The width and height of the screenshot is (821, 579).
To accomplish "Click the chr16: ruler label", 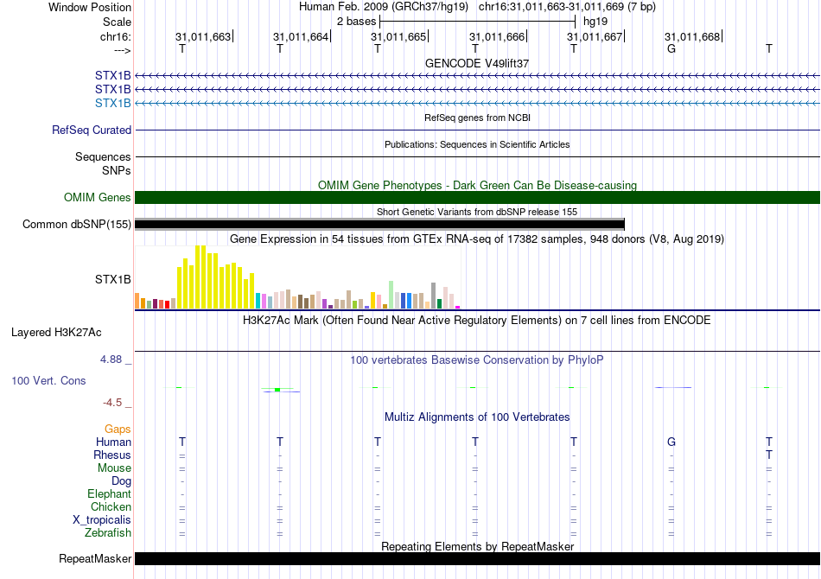I will 115,36.
